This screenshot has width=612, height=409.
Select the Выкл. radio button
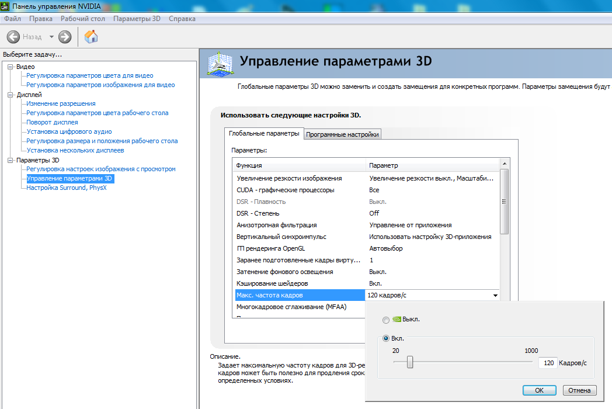click(386, 320)
